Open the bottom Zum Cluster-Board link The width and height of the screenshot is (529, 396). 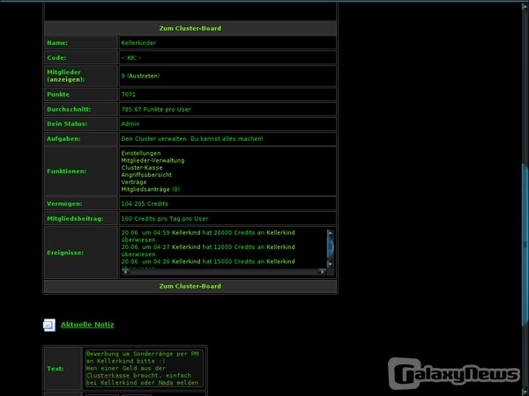[x=190, y=286]
